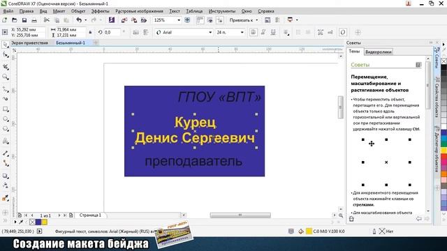Select the Parallel Dimension tool
Viewport: 447px width, 251px height.
click(6, 153)
